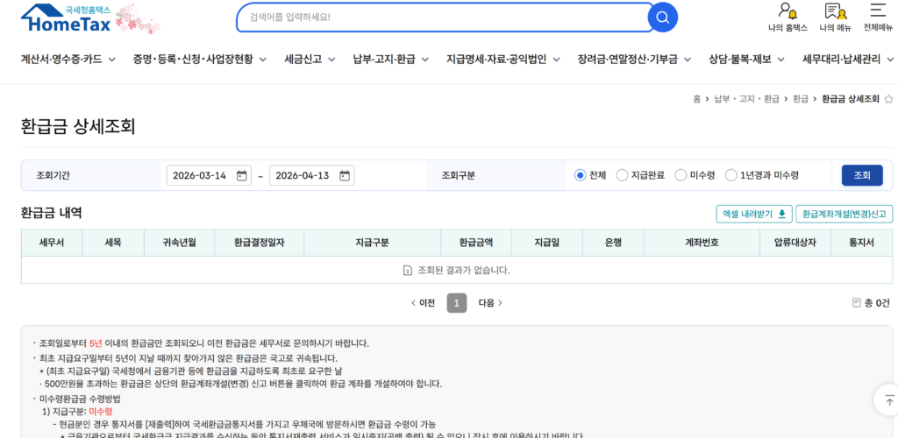
Task: Expand 장려금·연말정산·기부금 menu
Action: 634,59
